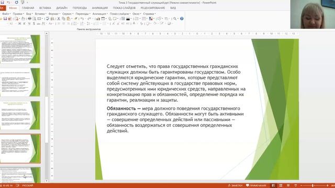Open the ДИЗАЙН ribbon tab
The width and height of the screenshot is (335, 188).
pos(62,8)
